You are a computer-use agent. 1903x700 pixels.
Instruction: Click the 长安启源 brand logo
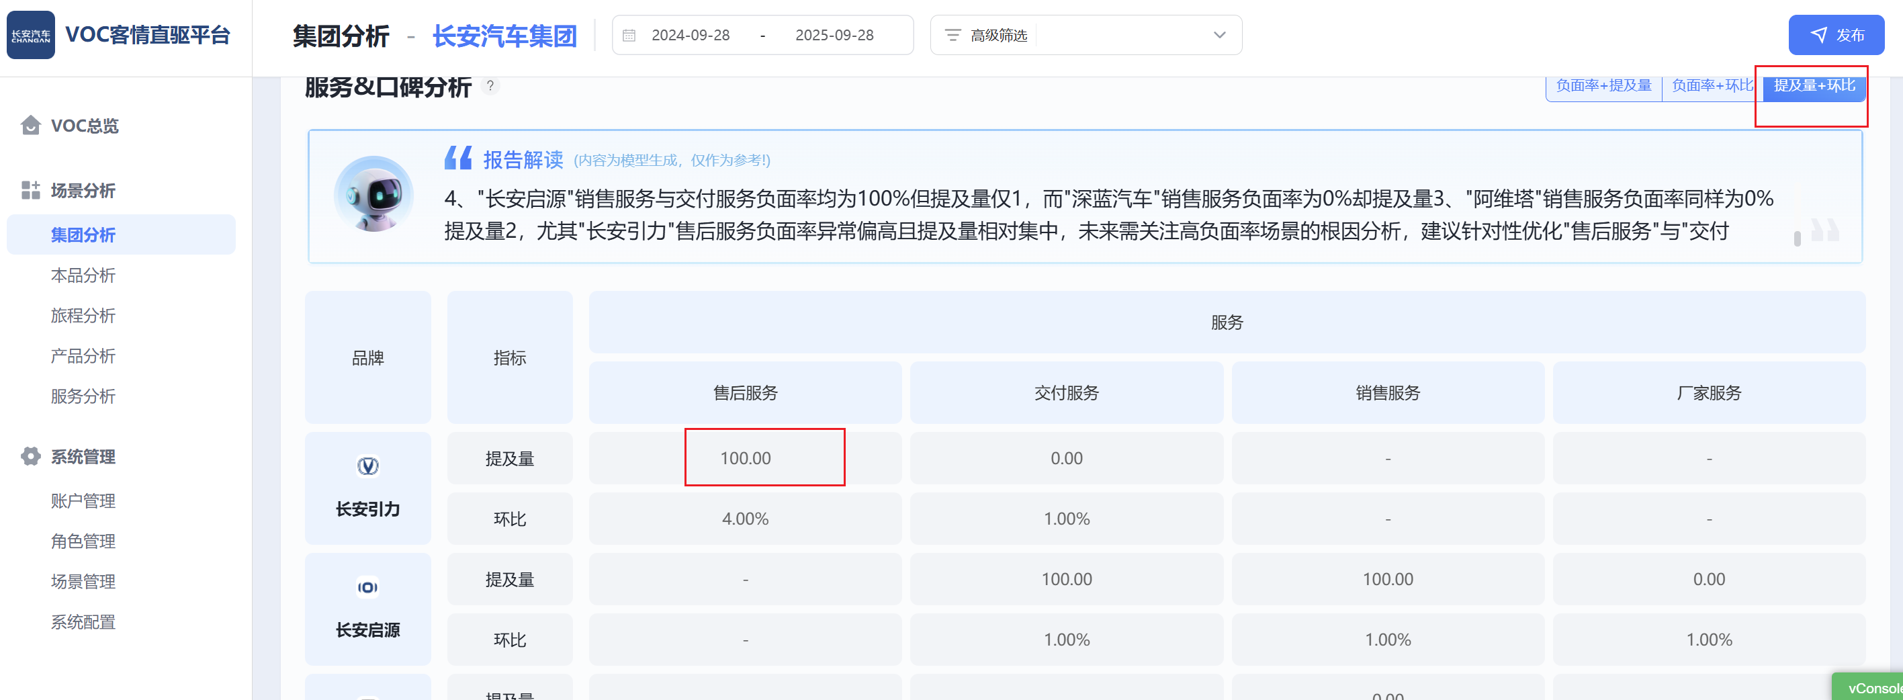(368, 588)
